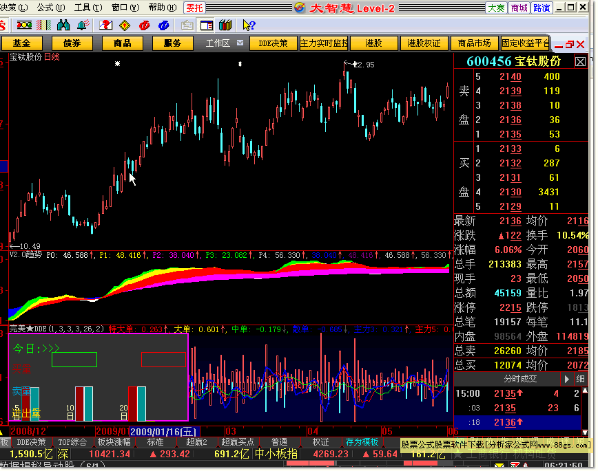Click the chart question-mark icon
The width and height of the screenshot is (598, 471).
point(105,25)
